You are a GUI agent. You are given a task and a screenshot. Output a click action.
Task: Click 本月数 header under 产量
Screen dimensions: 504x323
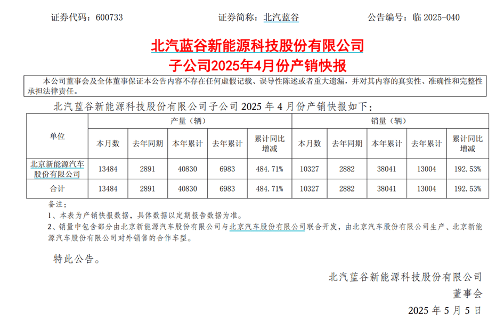click(108, 144)
